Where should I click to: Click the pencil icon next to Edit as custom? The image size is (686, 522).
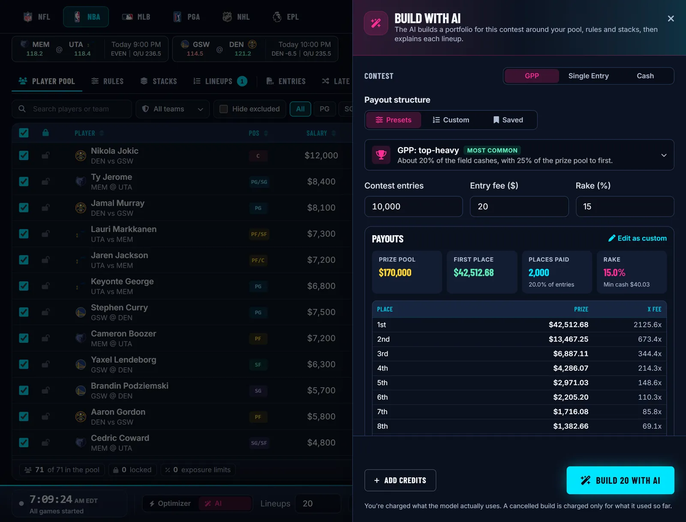(x=612, y=238)
